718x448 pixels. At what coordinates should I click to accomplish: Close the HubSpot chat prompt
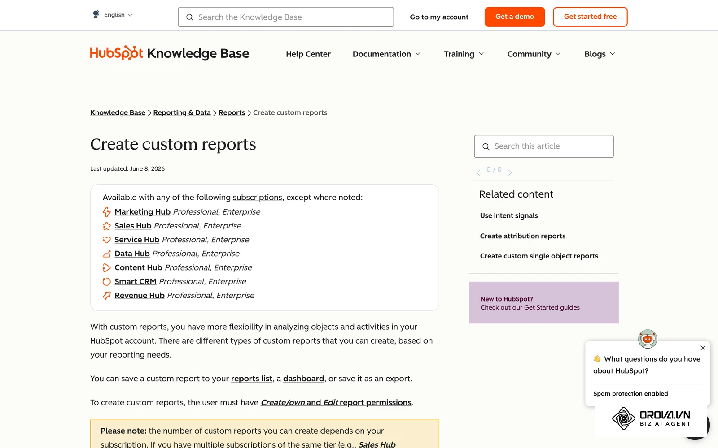pos(703,348)
